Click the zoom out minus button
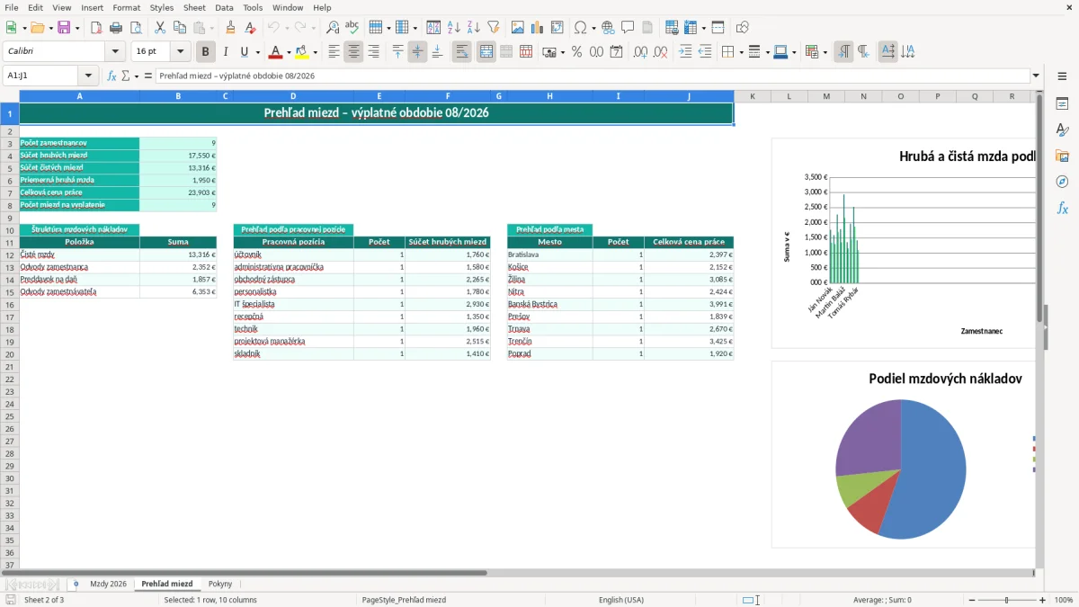The height and width of the screenshot is (607, 1079). (x=971, y=600)
